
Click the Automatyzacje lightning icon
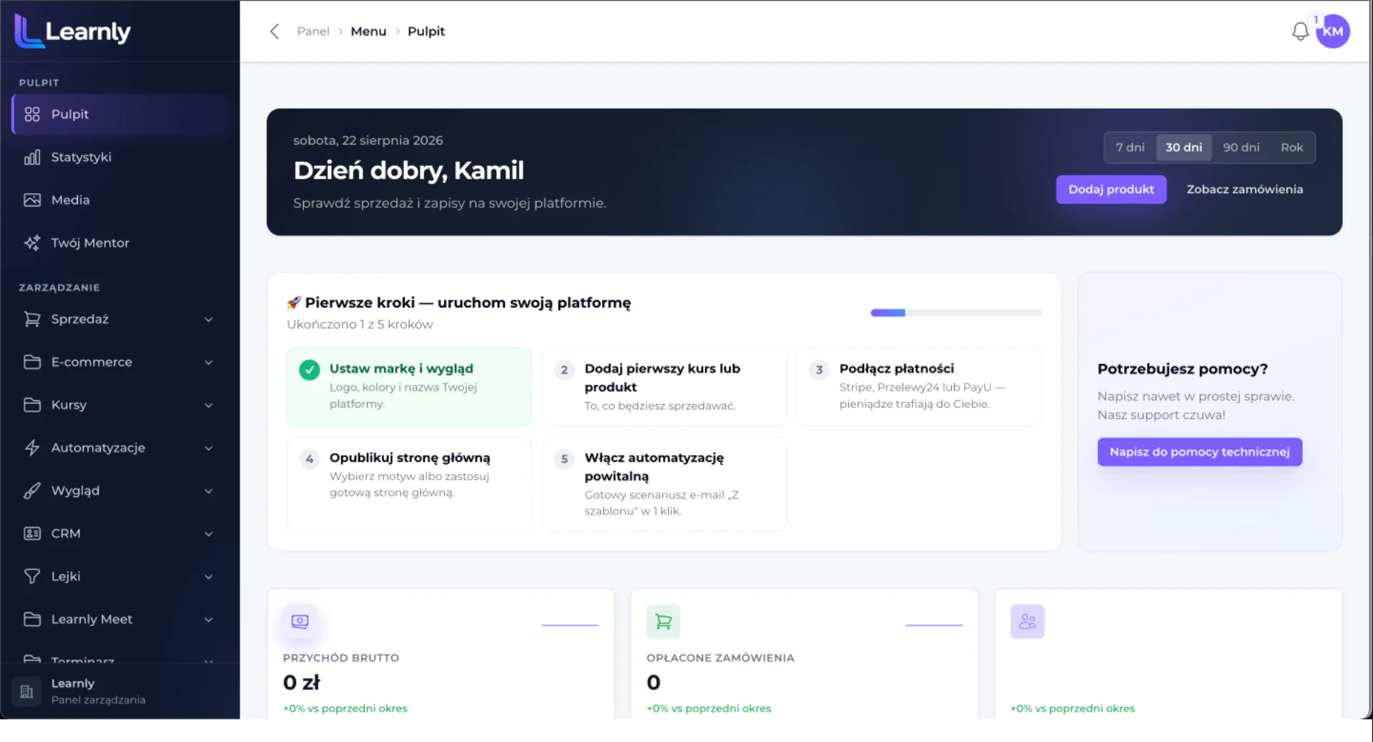point(32,448)
